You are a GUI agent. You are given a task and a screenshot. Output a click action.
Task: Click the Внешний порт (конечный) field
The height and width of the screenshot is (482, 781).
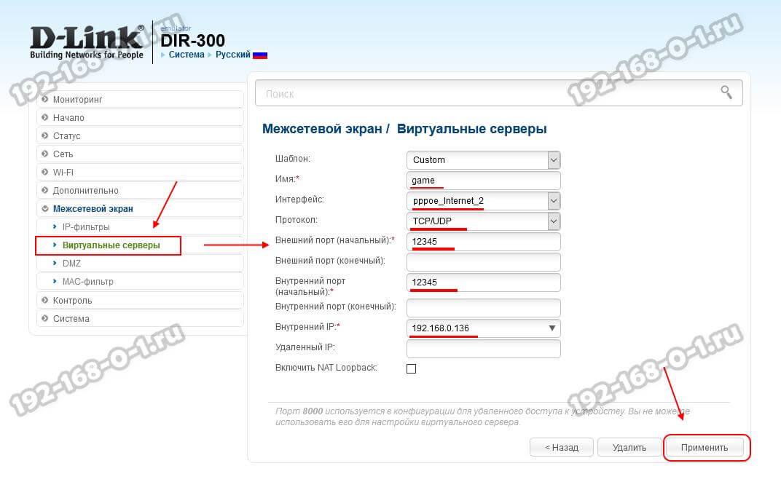pyautogui.click(x=484, y=262)
